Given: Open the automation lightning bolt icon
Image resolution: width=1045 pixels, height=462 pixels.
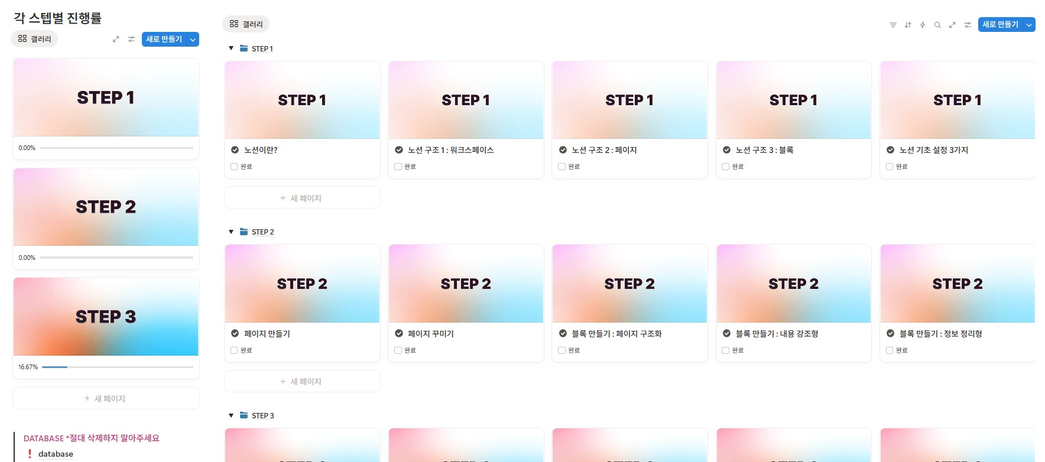Looking at the screenshot, I should coord(923,25).
